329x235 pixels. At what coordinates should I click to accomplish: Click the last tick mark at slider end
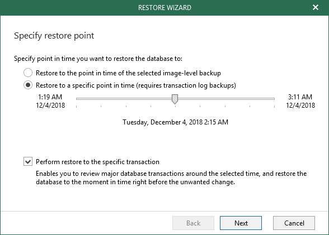pos(274,107)
